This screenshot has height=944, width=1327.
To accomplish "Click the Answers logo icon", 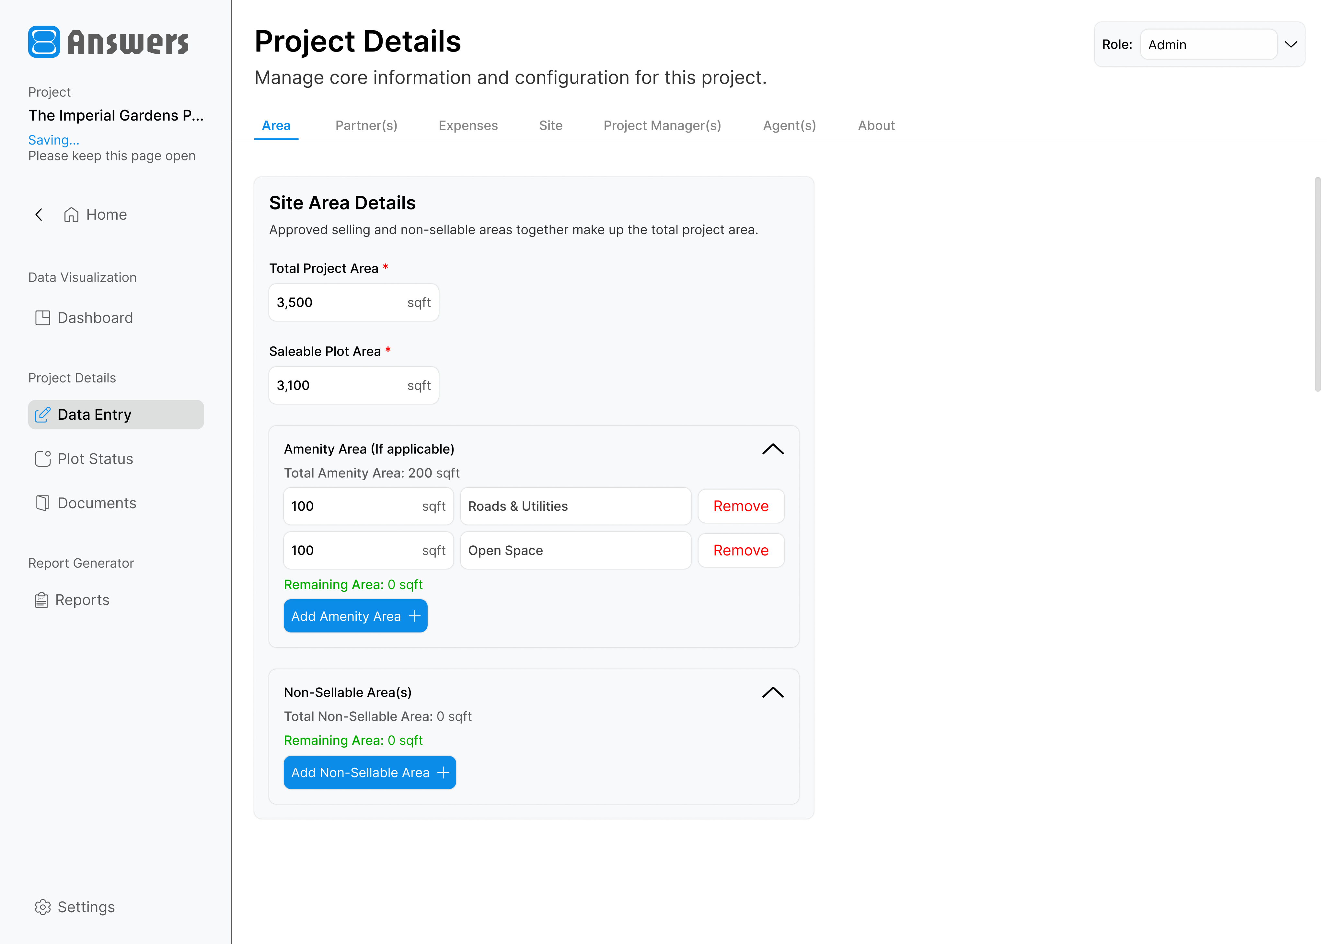I will point(44,42).
